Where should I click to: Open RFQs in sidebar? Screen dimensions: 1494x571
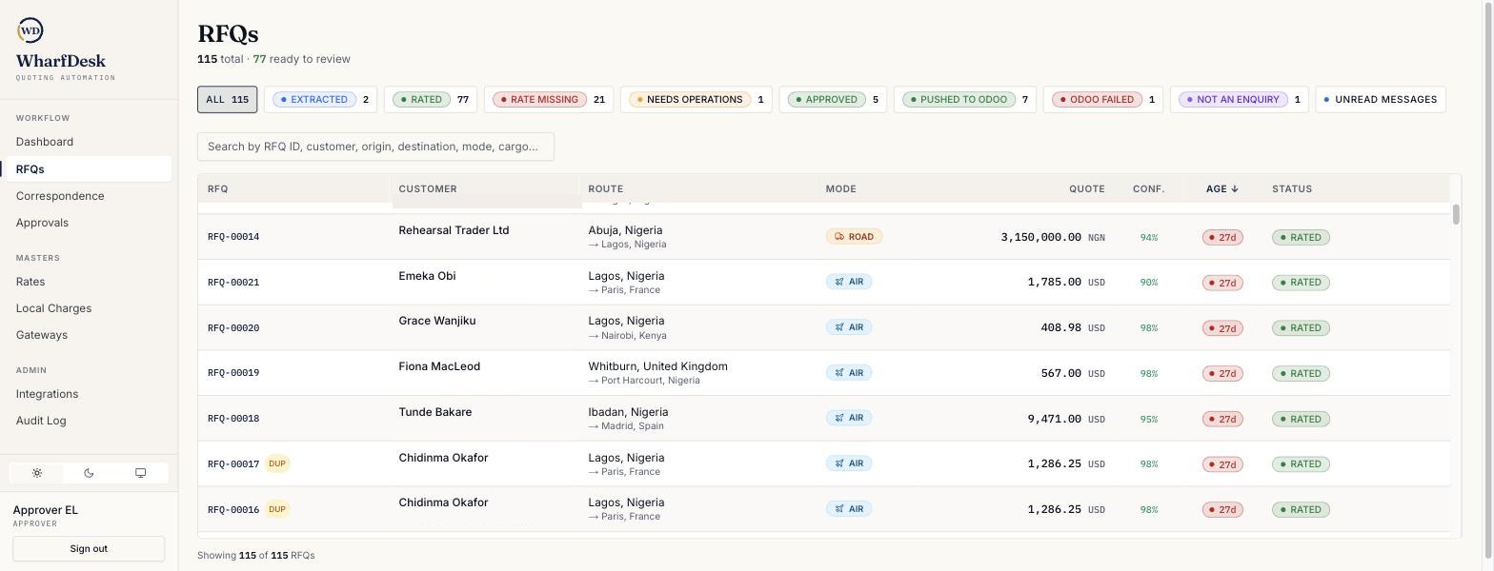point(89,169)
